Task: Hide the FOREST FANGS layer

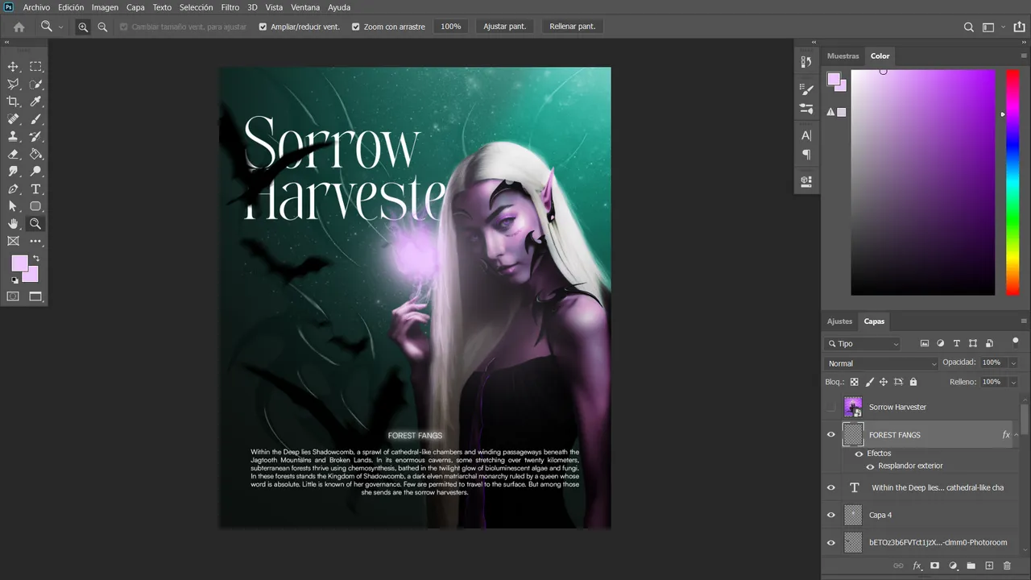Action: (x=831, y=434)
